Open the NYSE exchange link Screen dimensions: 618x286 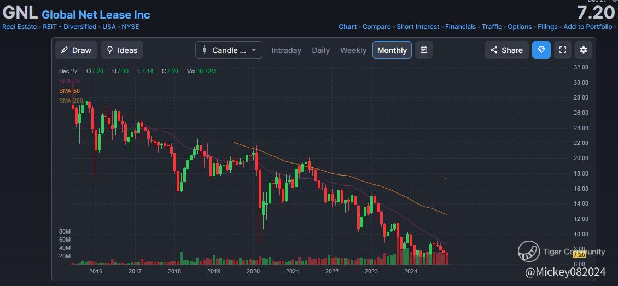coord(130,27)
